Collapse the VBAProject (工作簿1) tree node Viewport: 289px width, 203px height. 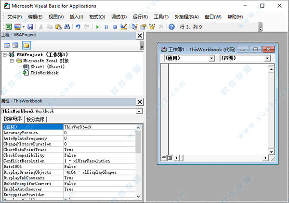tap(5, 55)
